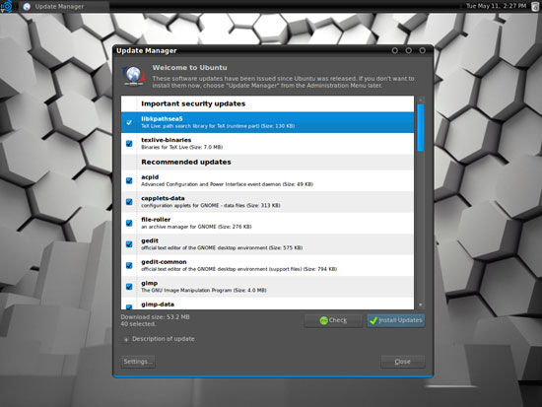Click the Close button at dialog bottom
Screen dimensions: 542x407
pos(403,362)
